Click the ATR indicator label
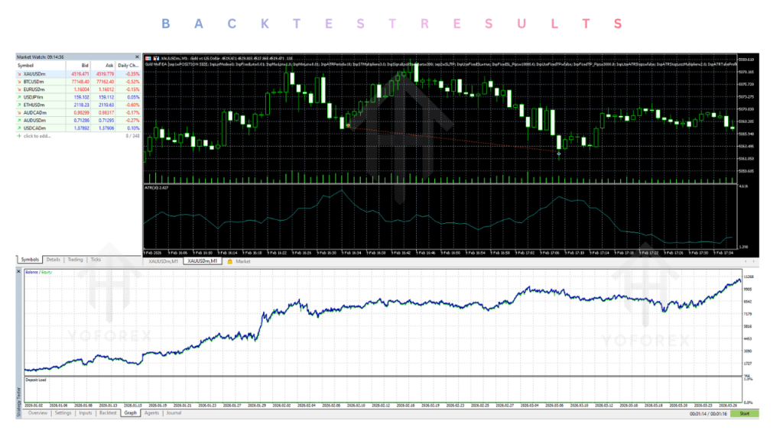Image resolution: width=783 pixels, height=440 pixels. (x=156, y=188)
